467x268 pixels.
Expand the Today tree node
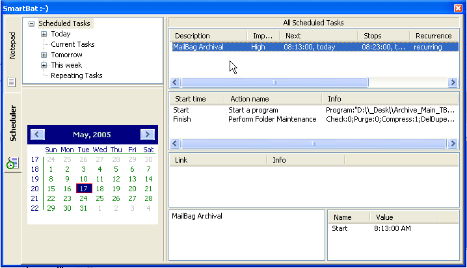pos(44,34)
